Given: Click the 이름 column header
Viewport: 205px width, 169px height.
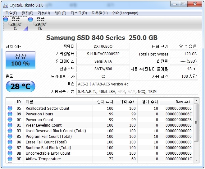Looking at the screenshot, I should point(58,102).
